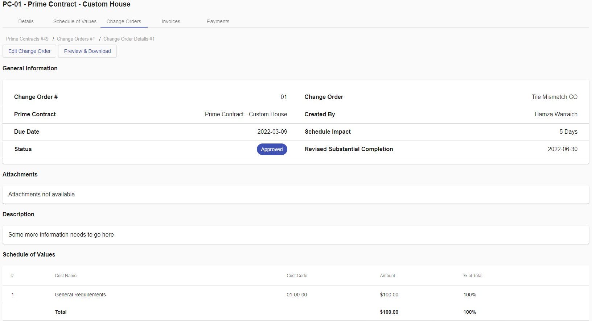The image size is (592, 321).
Task: Switch to Schedule of Values tab
Action: (75, 21)
